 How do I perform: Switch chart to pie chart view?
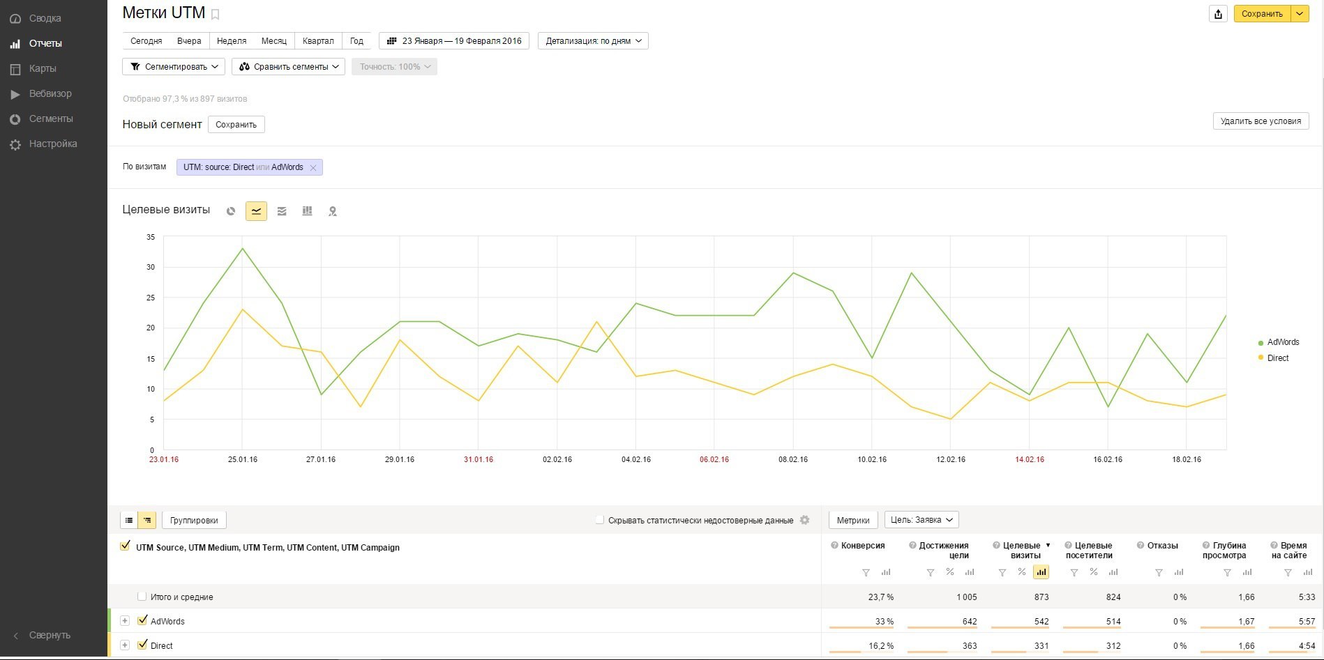pyautogui.click(x=231, y=211)
